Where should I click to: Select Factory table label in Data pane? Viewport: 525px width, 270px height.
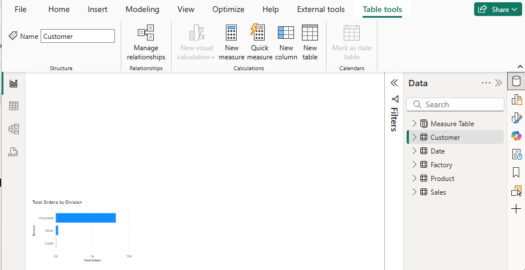(442, 165)
